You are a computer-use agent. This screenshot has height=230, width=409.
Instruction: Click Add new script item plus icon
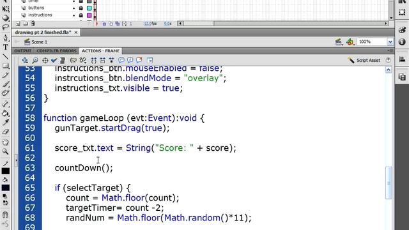tap(25, 61)
